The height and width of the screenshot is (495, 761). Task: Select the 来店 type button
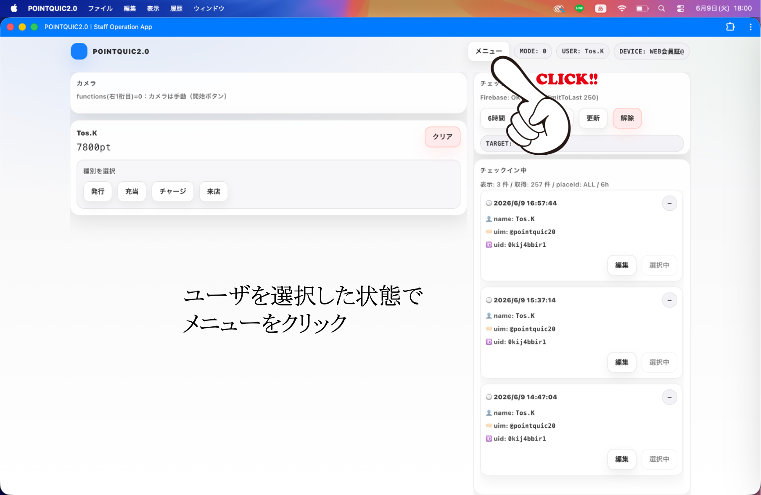214,191
